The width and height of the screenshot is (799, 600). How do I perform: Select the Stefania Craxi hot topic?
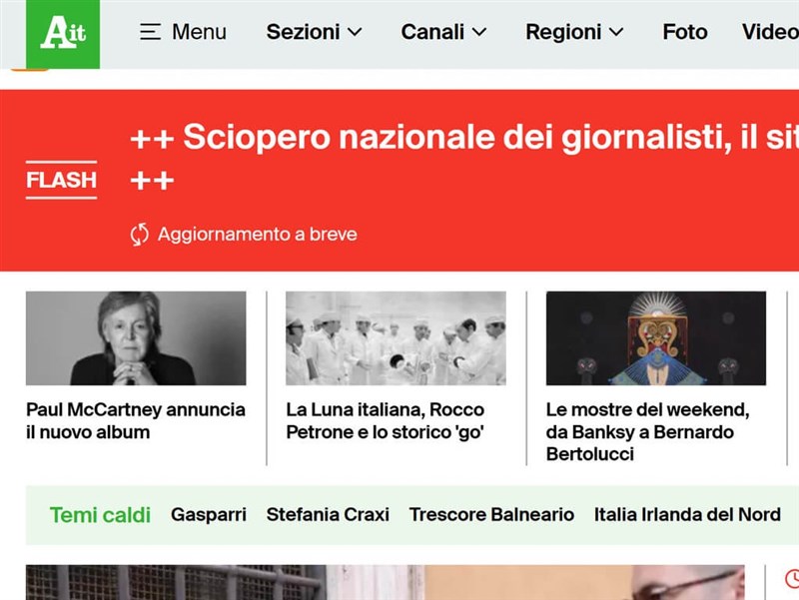tap(328, 515)
